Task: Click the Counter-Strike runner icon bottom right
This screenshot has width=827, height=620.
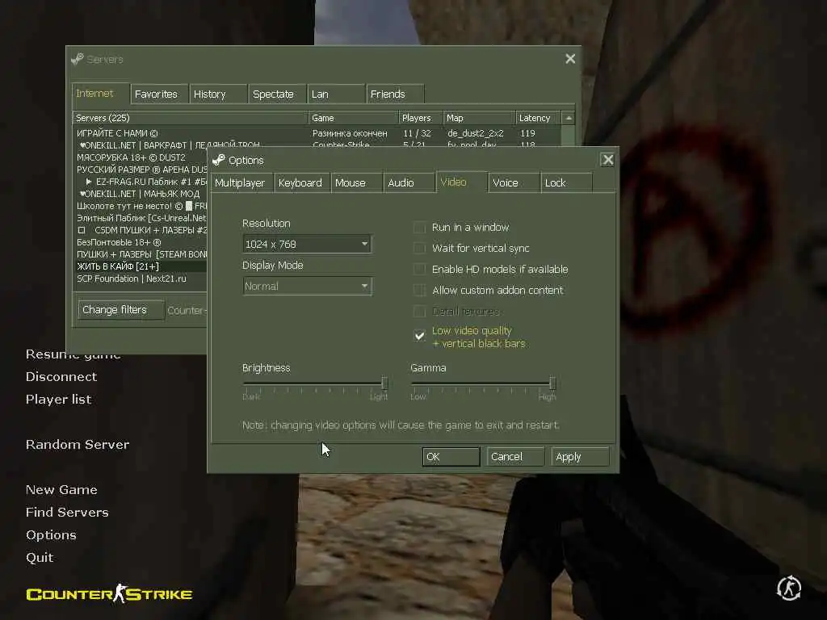Action: (x=789, y=588)
